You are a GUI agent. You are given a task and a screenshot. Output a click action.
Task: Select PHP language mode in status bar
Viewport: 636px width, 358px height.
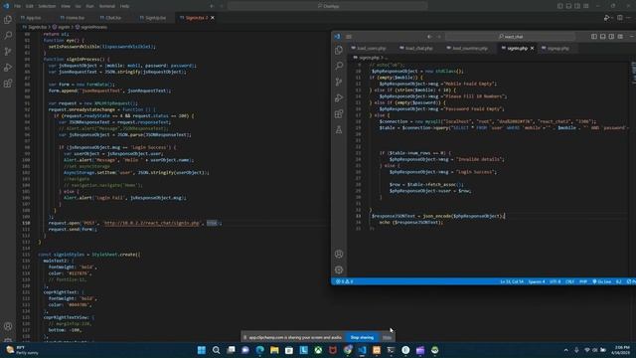pos(583,281)
